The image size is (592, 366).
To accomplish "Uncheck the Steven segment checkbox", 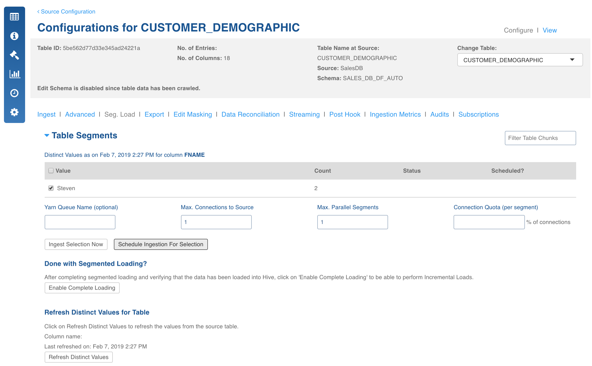I will pyautogui.click(x=51, y=188).
